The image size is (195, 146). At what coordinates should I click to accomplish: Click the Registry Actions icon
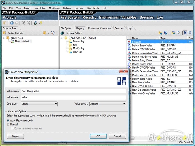tap(63, 33)
